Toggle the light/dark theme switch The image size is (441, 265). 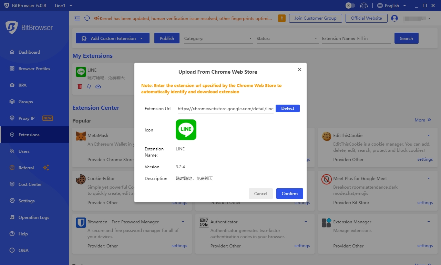click(350, 6)
